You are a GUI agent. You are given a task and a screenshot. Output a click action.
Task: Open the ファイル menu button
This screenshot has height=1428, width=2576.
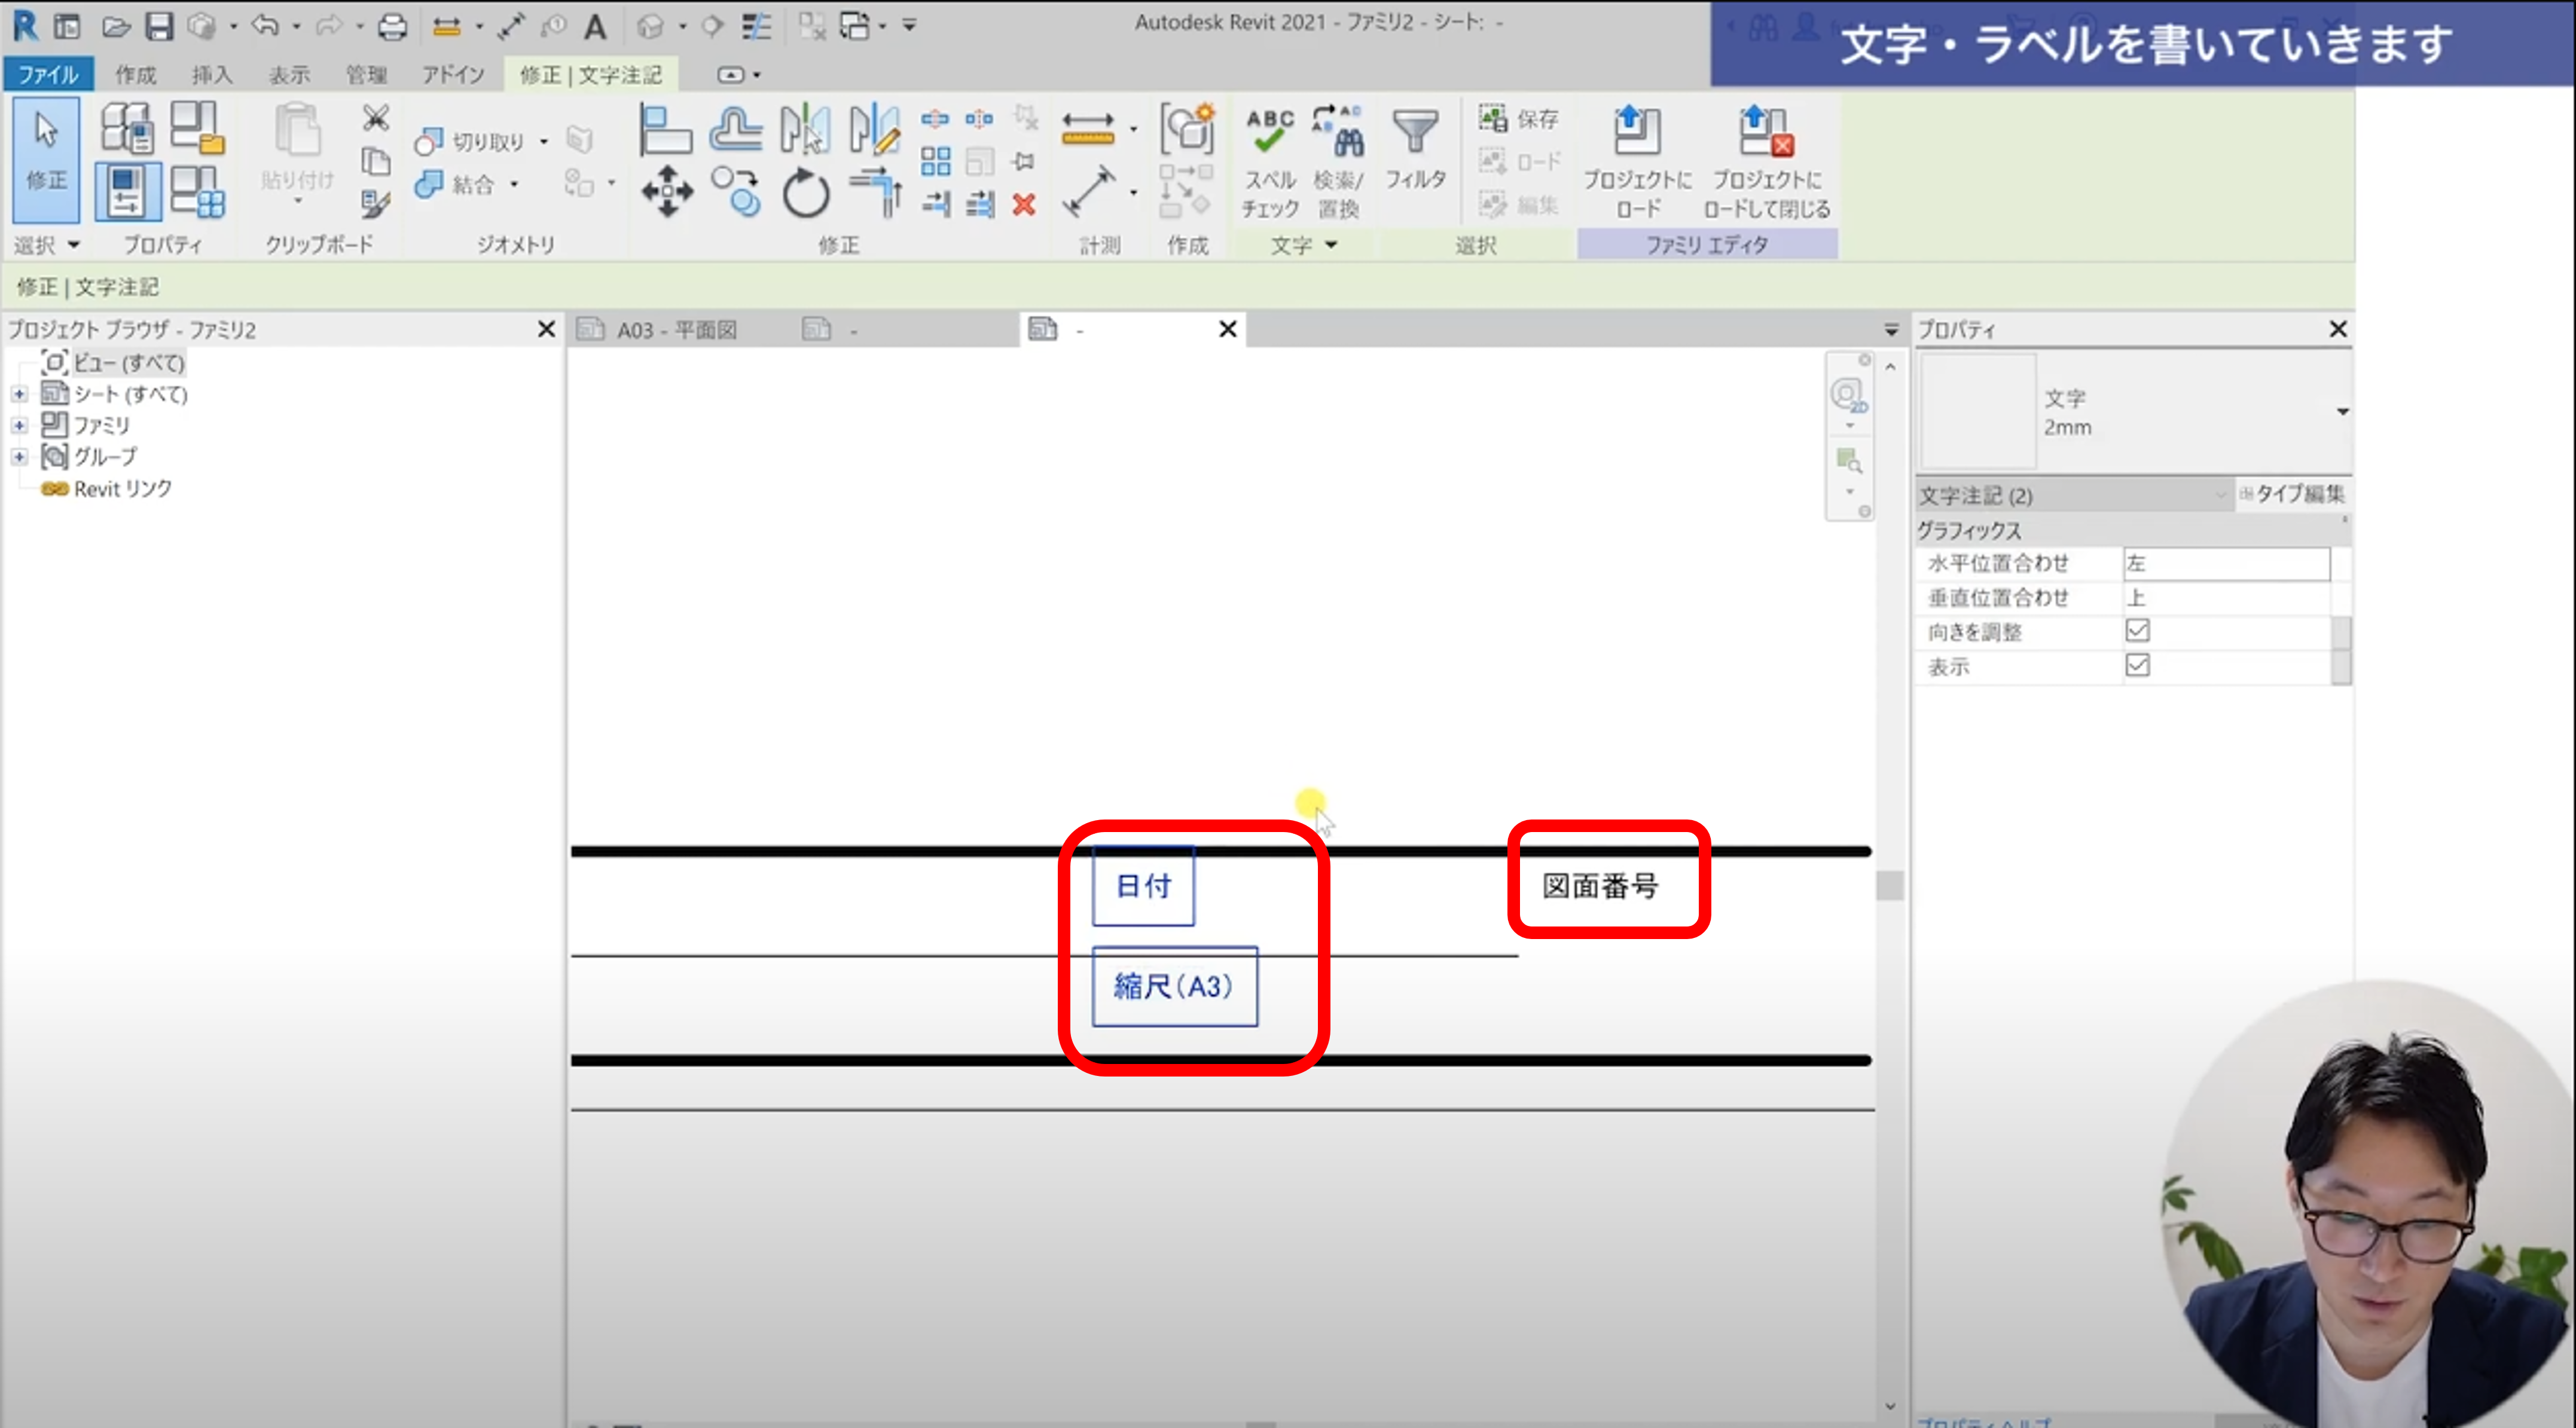[47, 75]
